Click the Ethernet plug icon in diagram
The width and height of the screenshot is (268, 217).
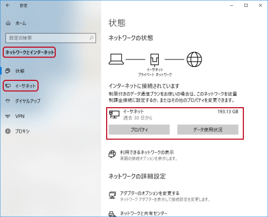tap(154, 59)
